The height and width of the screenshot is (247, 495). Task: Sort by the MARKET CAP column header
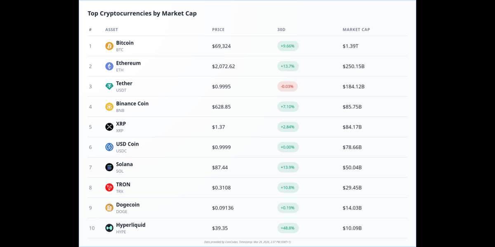[x=356, y=30]
